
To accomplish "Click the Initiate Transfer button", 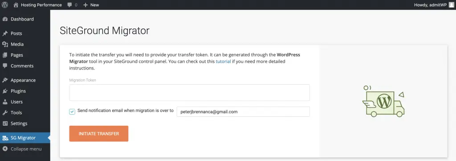I will [x=98, y=134].
